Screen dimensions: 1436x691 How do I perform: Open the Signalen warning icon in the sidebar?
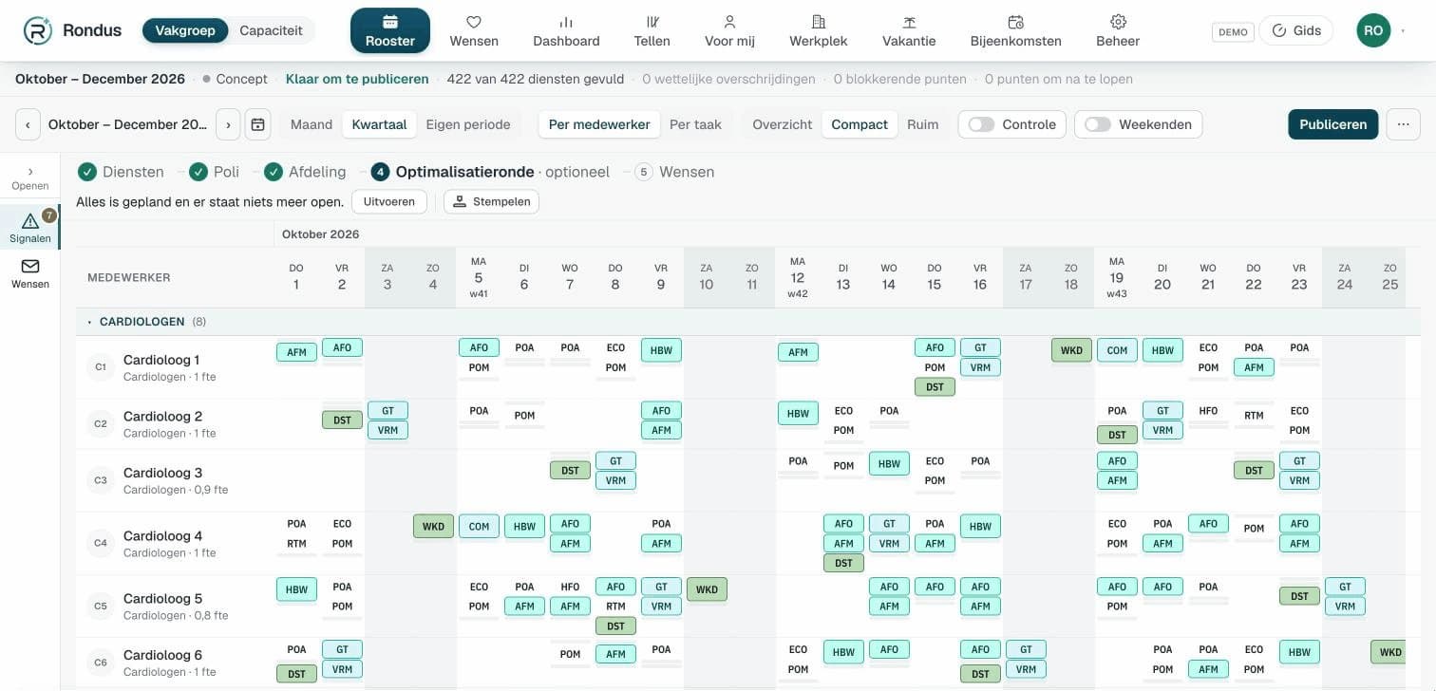pyautogui.click(x=30, y=221)
